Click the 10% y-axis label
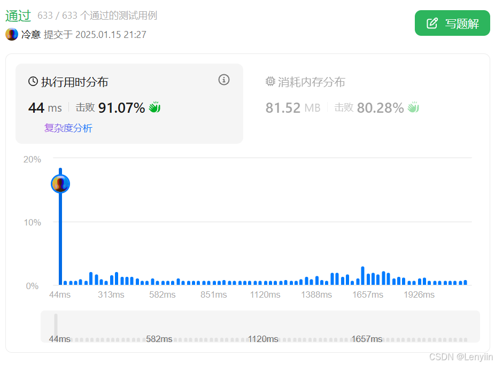Viewport: 495px width, 365px height. (32, 222)
